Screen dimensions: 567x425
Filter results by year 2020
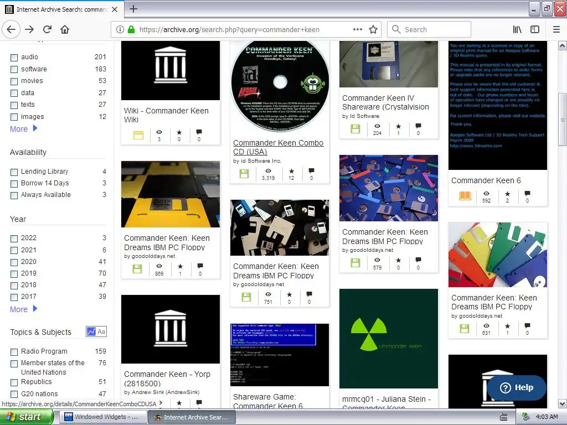tap(14, 262)
